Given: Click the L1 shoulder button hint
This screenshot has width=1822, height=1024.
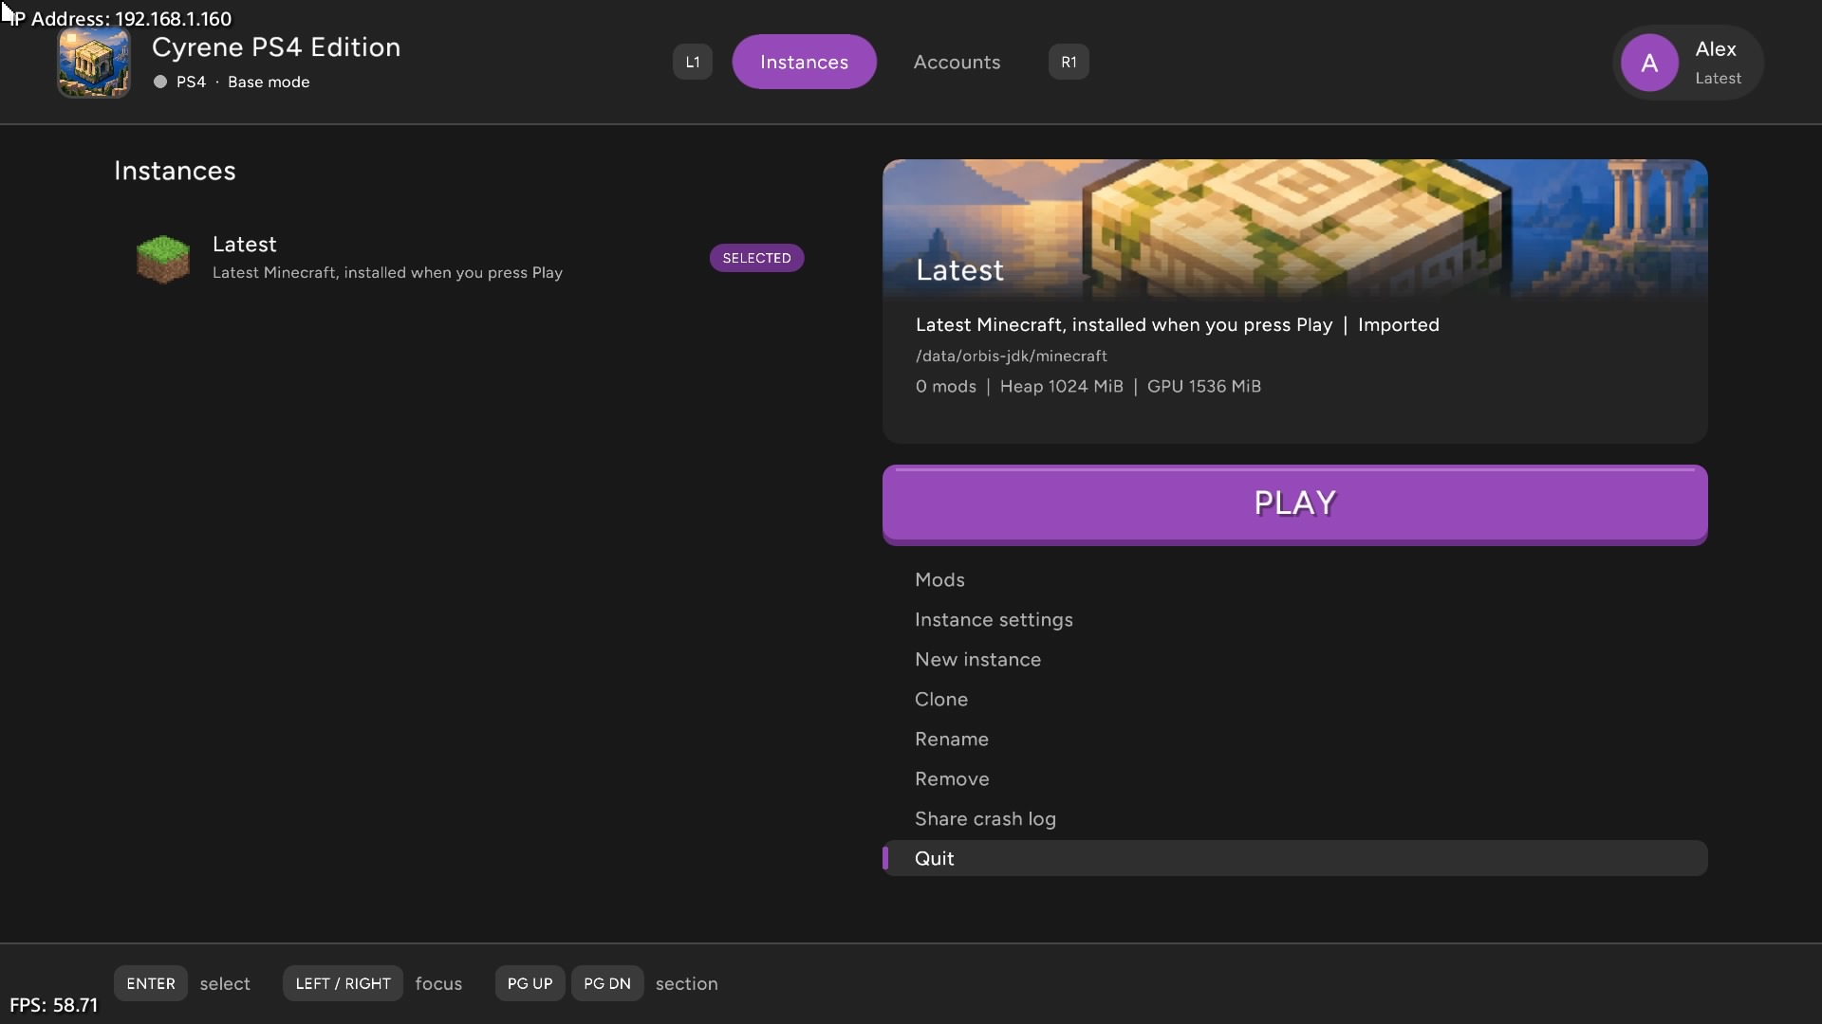Looking at the screenshot, I should [693, 63].
